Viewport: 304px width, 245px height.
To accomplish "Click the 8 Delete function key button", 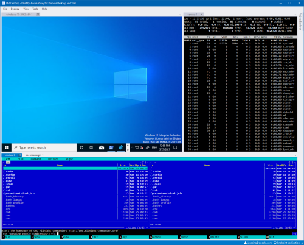I will (x=222, y=237).
